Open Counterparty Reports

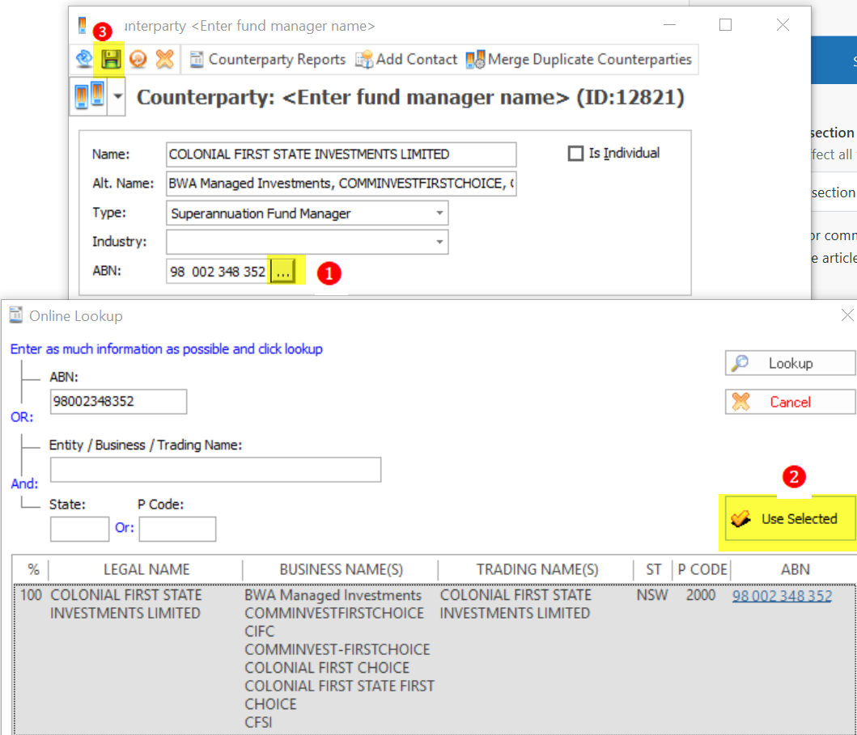(267, 59)
